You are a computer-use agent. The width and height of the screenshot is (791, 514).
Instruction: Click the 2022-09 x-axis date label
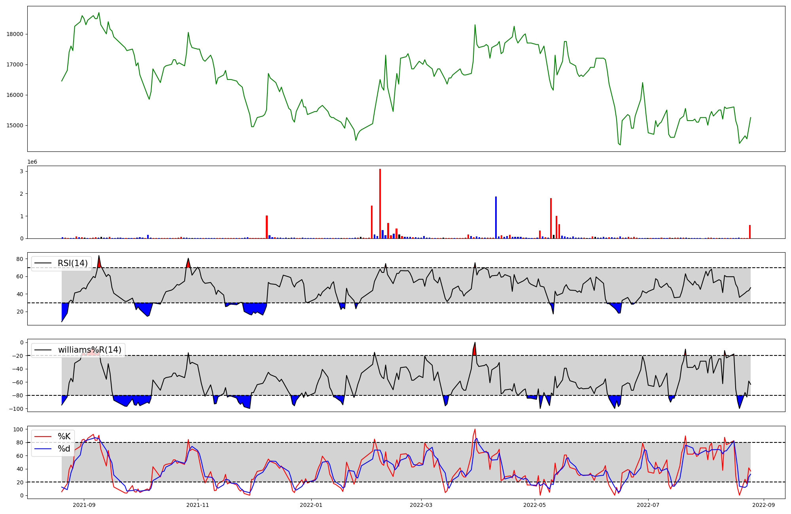click(763, 505)
